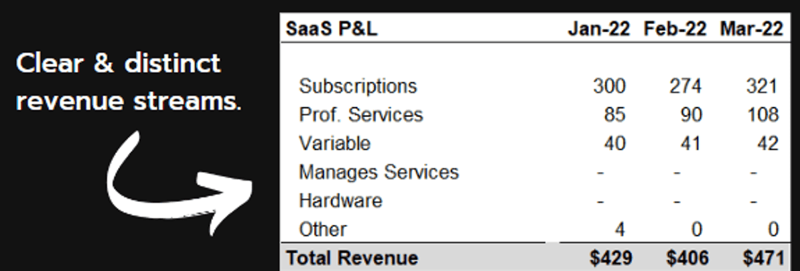The width and height of the screenshot is (800, 271).
Task: Click the Prof. Services row label
Action: tap(360, 114)
